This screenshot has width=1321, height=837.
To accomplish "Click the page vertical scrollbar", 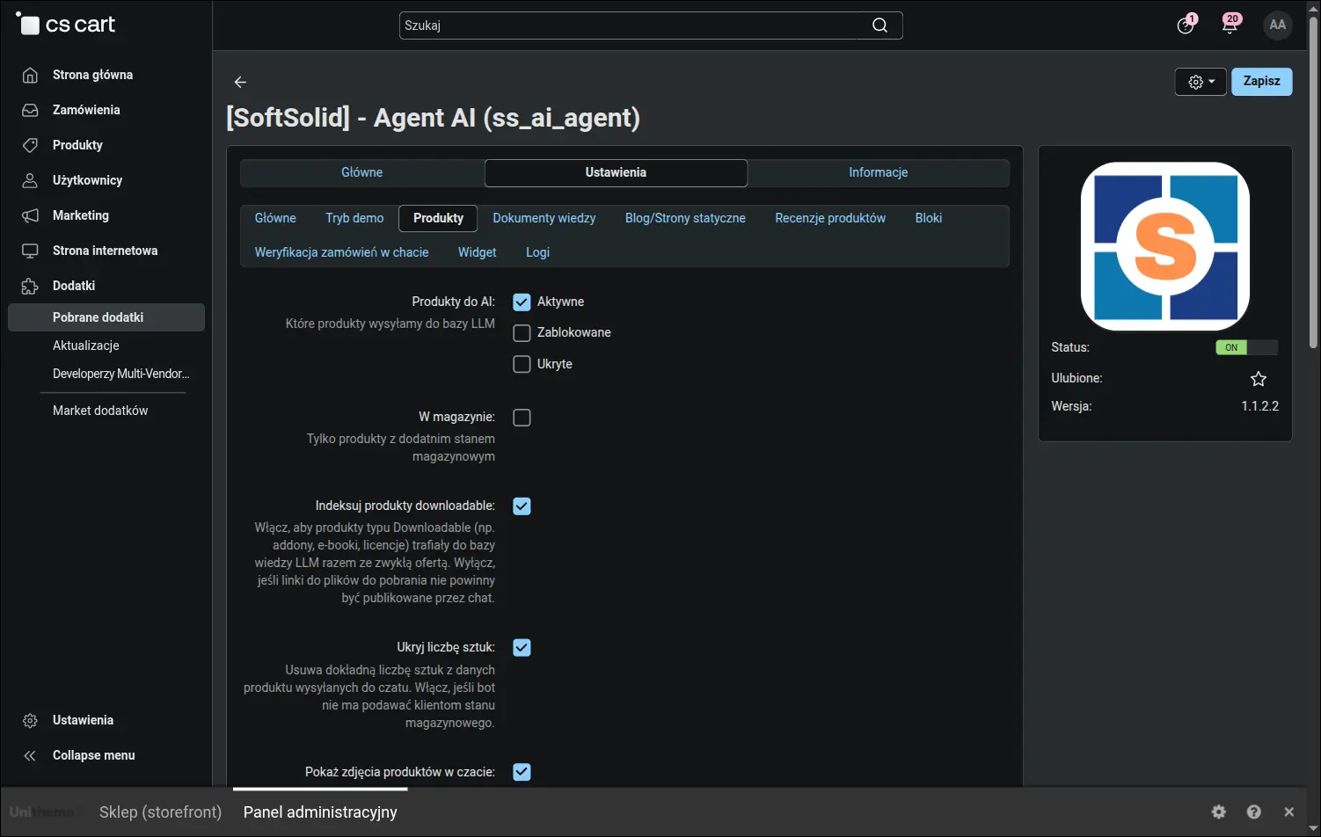I will 1313,180.
